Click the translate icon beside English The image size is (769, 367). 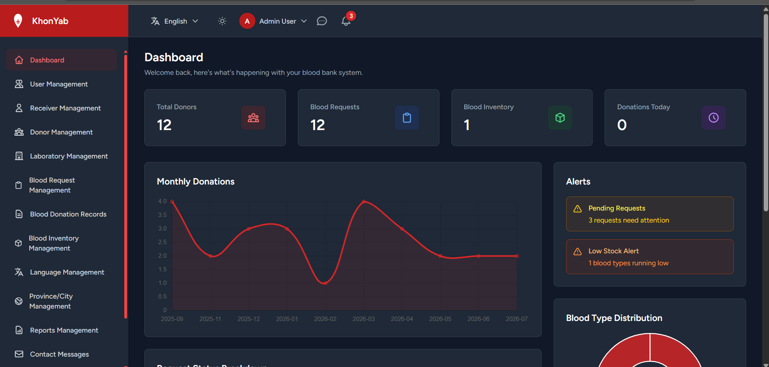click(155, 21)
